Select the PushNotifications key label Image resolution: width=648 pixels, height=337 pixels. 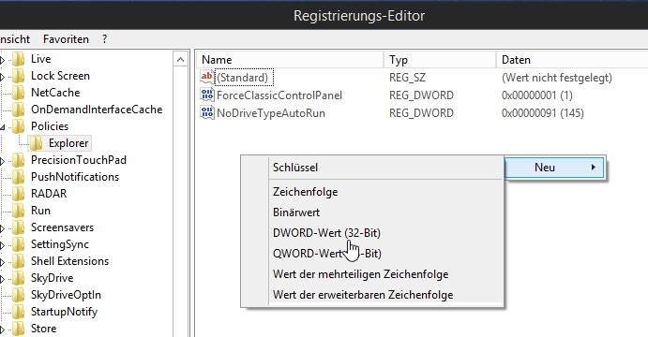pyautogui.click(x=75, y=177)
